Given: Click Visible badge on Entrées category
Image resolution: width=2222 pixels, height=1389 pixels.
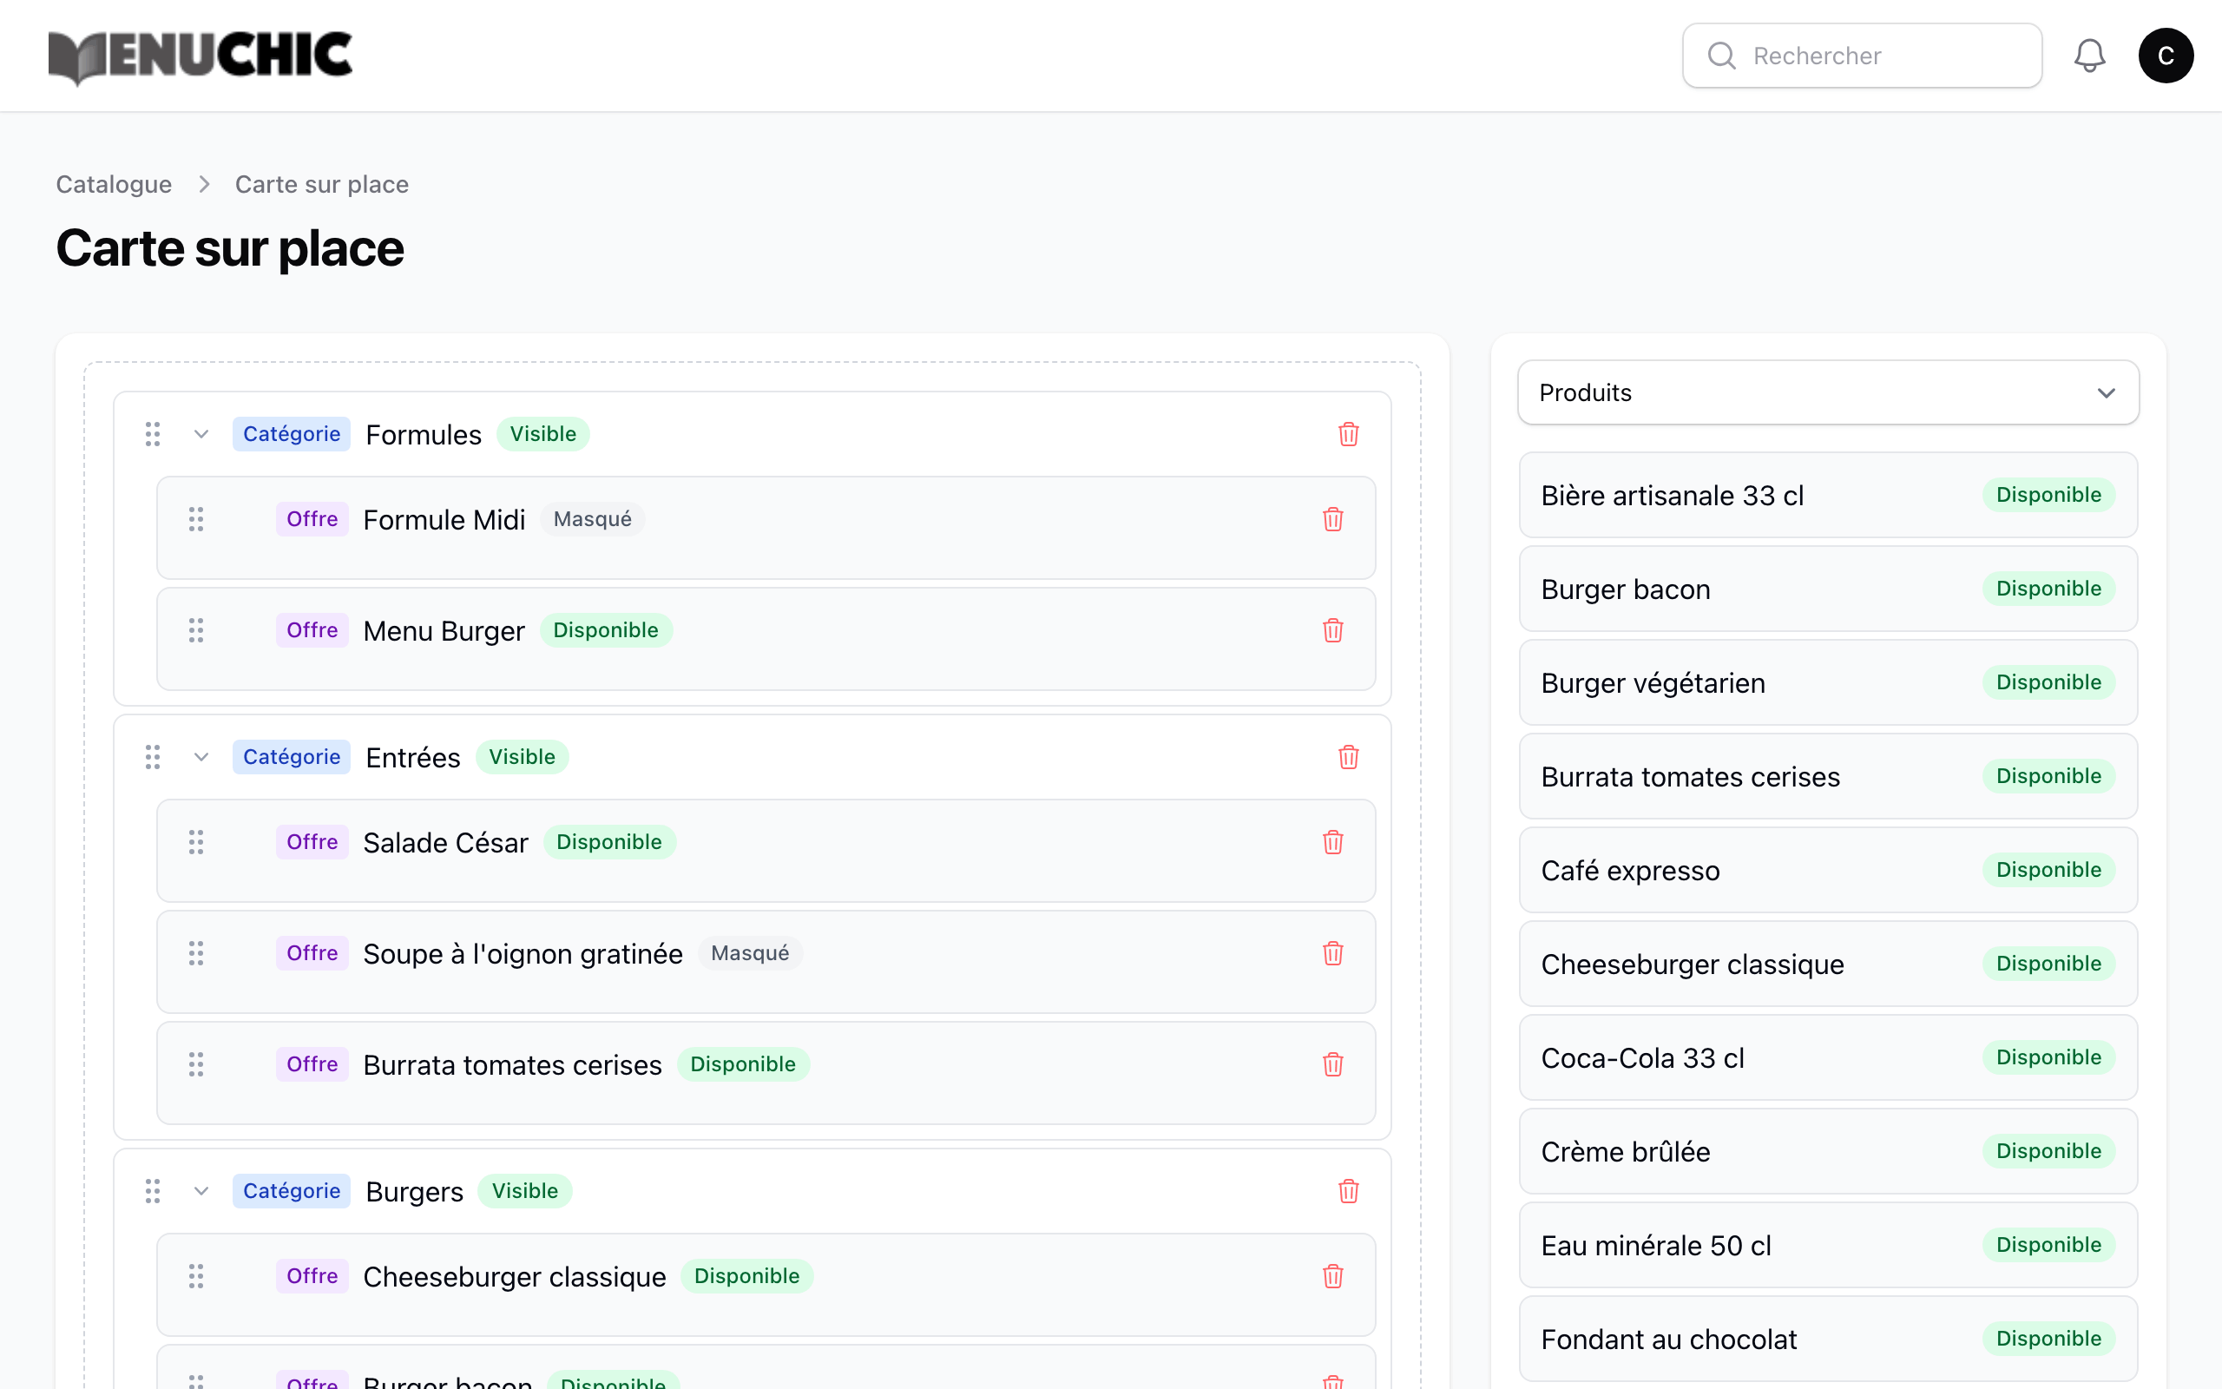Looking at the screenshot, I should (x=522, y=757).
